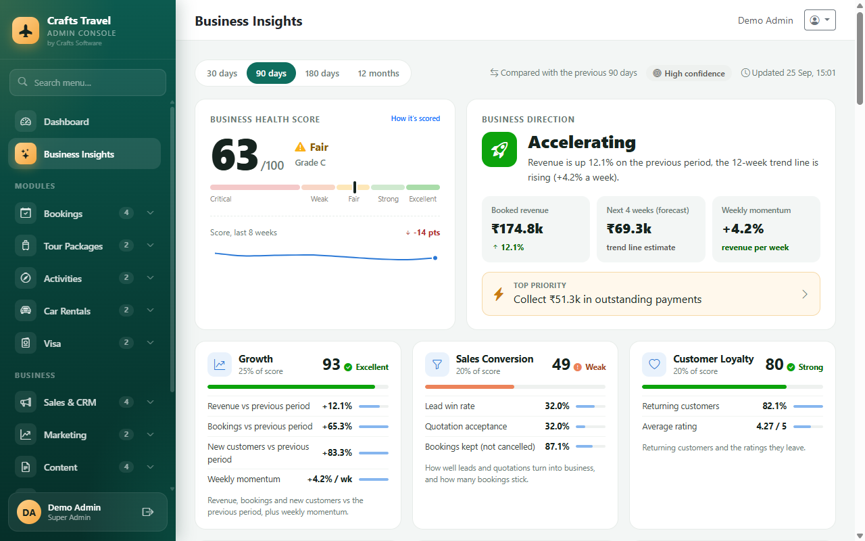Click the High confidence badge

point(689,73)
